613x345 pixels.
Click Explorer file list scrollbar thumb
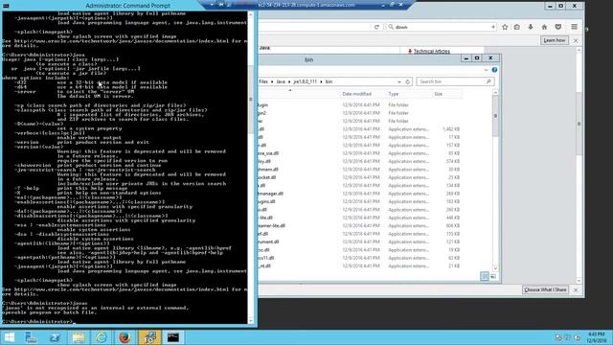(x=495, y=116)
